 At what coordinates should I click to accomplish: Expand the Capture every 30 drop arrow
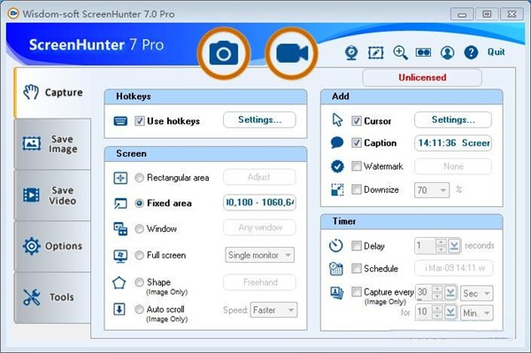click(450, 293)
